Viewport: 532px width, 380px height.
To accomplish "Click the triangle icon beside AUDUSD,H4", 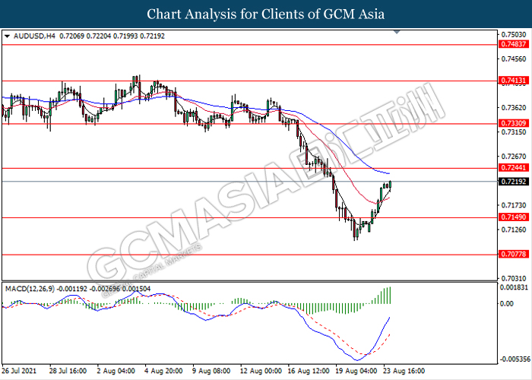I will 7,36.
